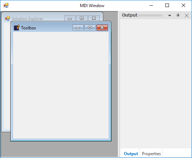Minimize the Solution Explorer window
Screen dimensions: 192x158
pyautogui.click(x=70, y=18)
